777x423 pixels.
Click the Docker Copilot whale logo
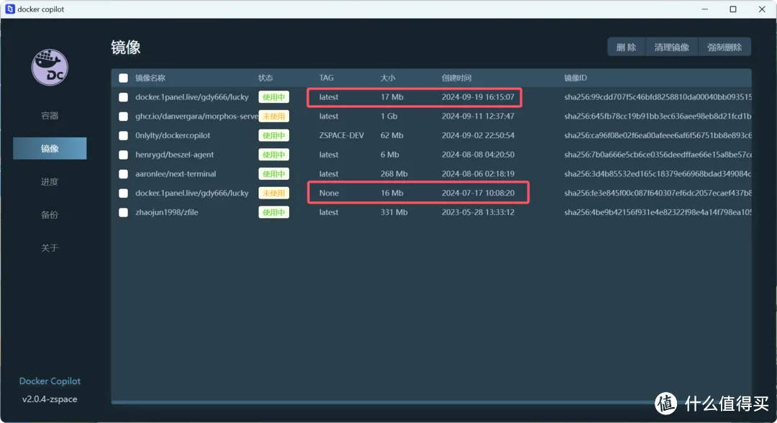[x=49, y=67]
